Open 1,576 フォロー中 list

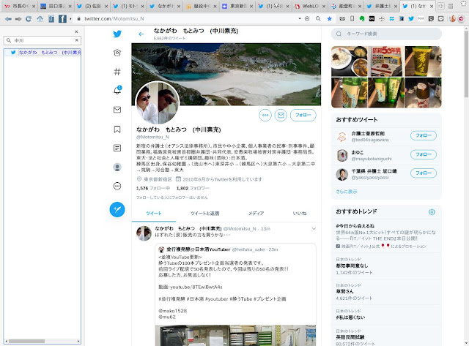[x=153, y=189]
